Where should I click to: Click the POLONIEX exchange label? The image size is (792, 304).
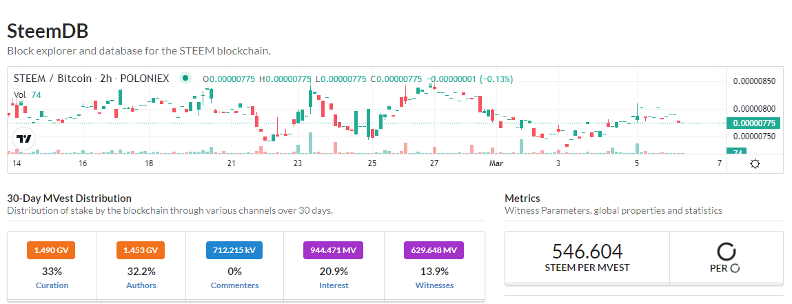(145, 79)
